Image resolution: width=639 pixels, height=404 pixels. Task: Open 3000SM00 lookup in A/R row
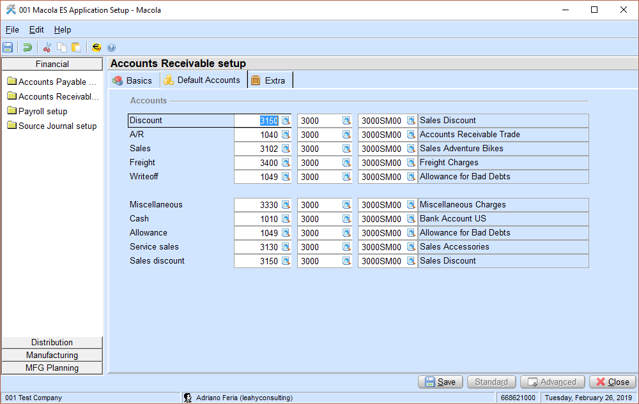click(x=411, y=135)
